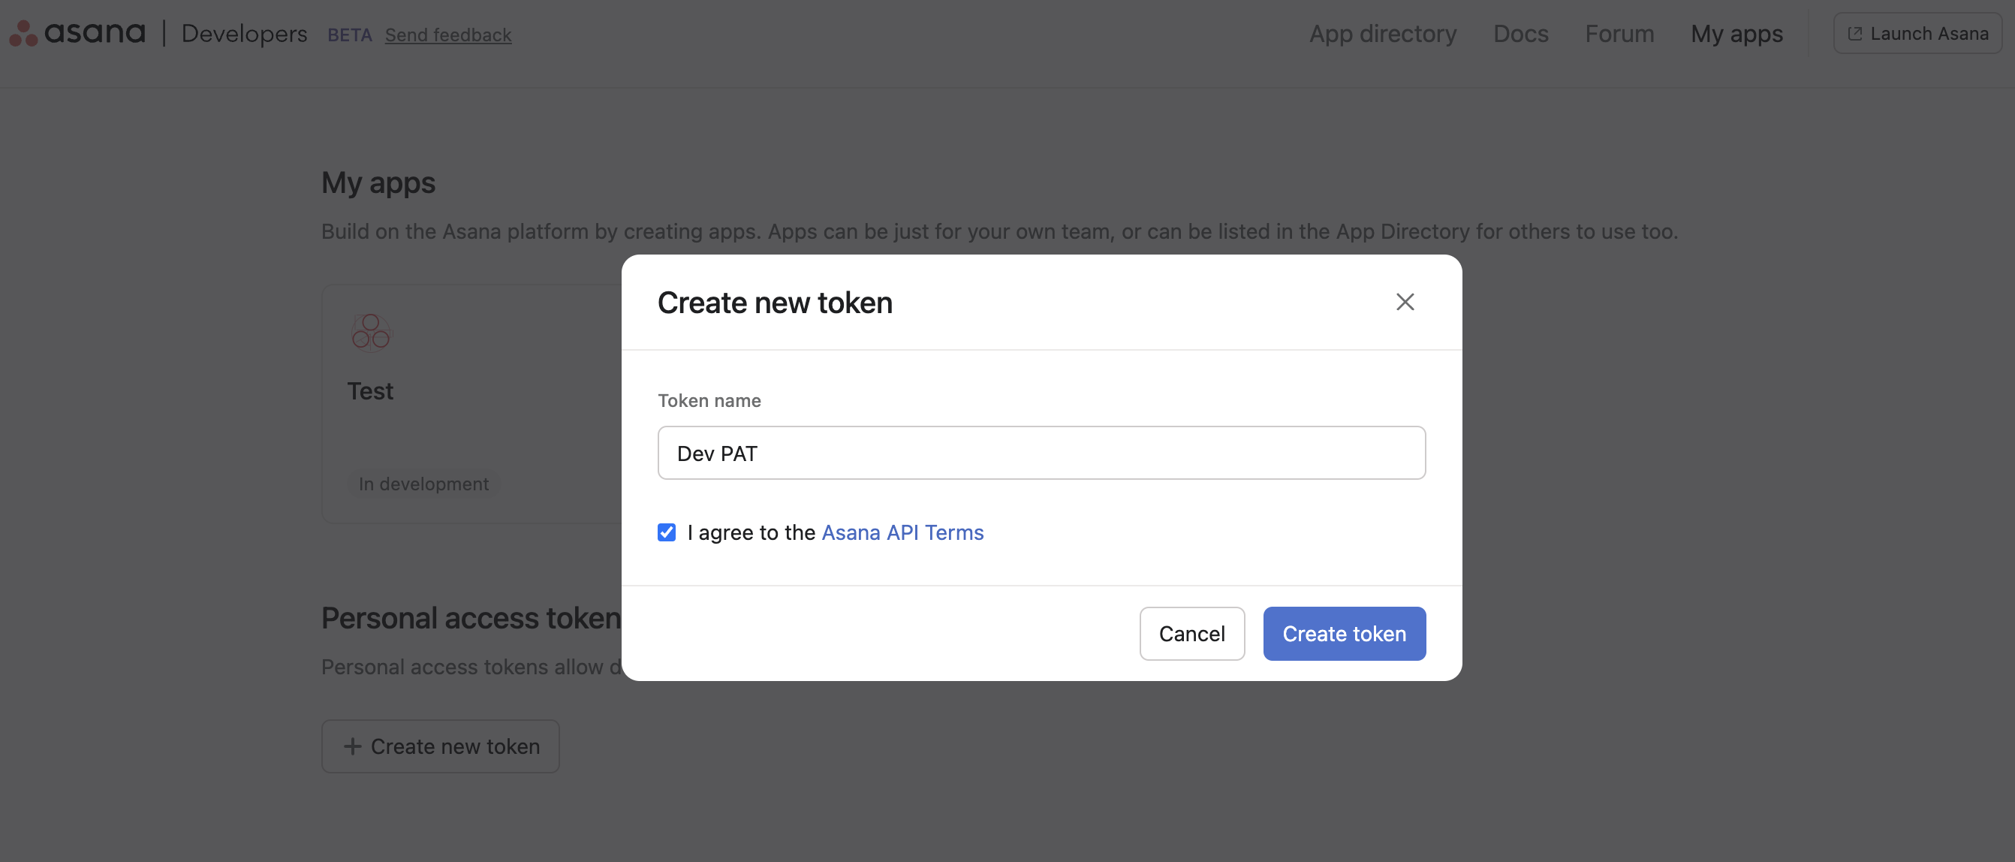
Task: Open App directory in top navigation
Action: [x=1382, y=34]
